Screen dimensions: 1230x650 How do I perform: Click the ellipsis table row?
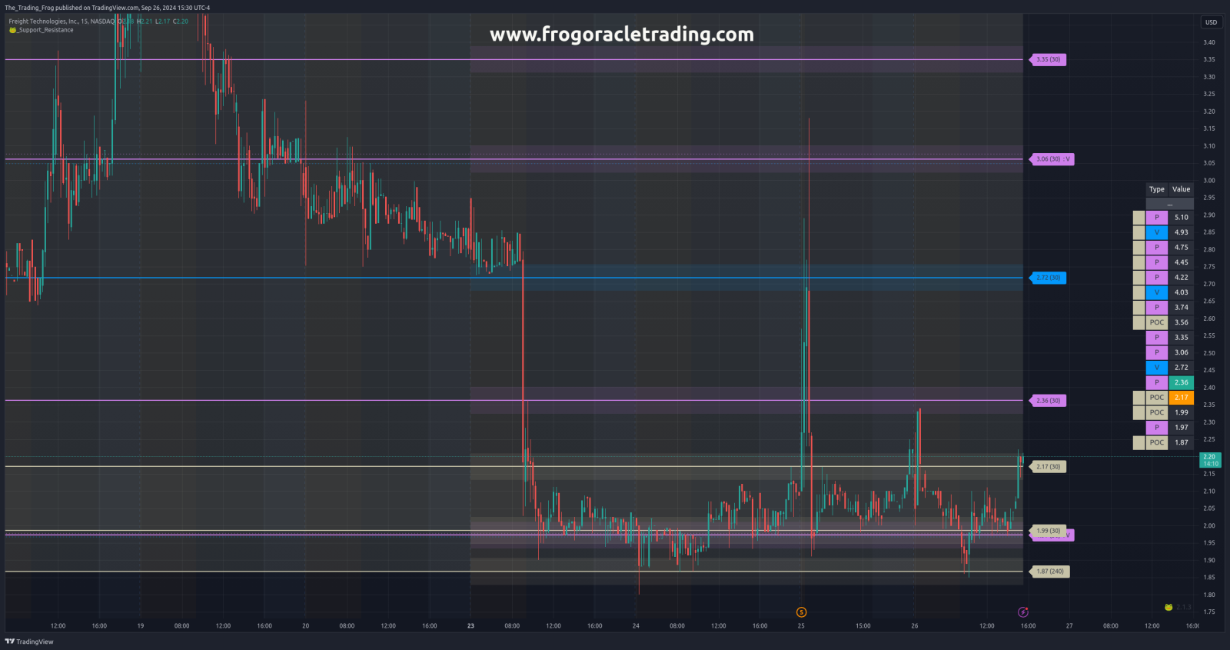[1170, 204]
